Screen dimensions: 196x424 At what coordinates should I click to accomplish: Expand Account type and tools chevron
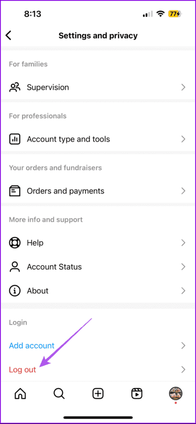coord(183,139)
